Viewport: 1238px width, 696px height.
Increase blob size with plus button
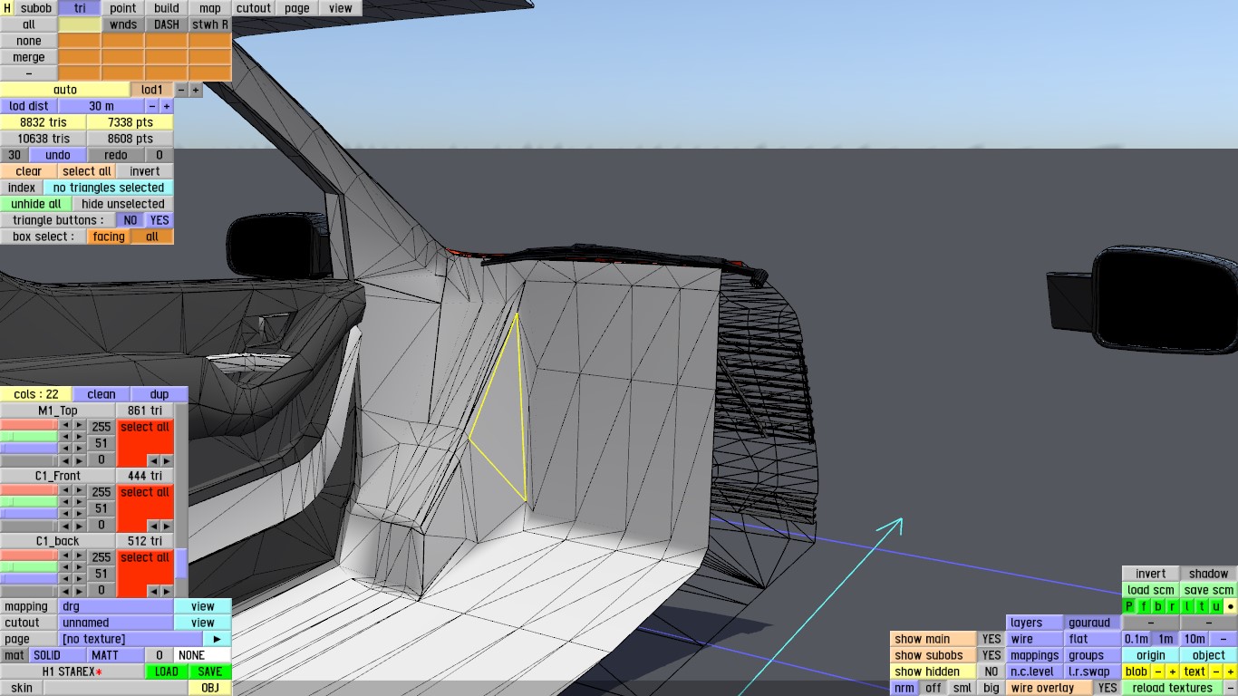tap(1173, 672)
